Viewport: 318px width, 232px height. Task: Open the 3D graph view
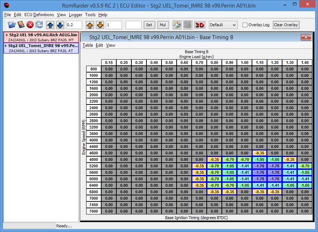tap(199, 25)
